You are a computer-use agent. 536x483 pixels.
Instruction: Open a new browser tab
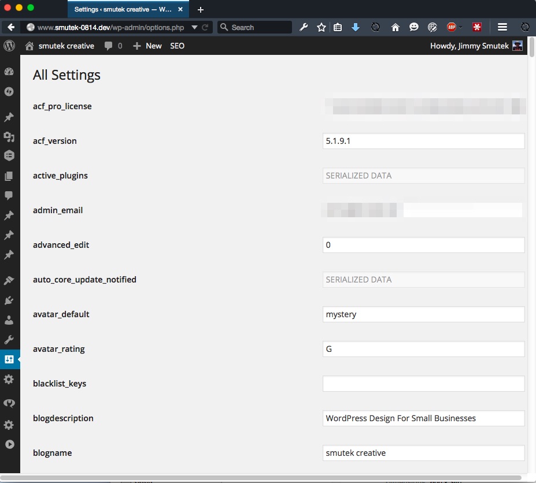(x=201, y=10)
